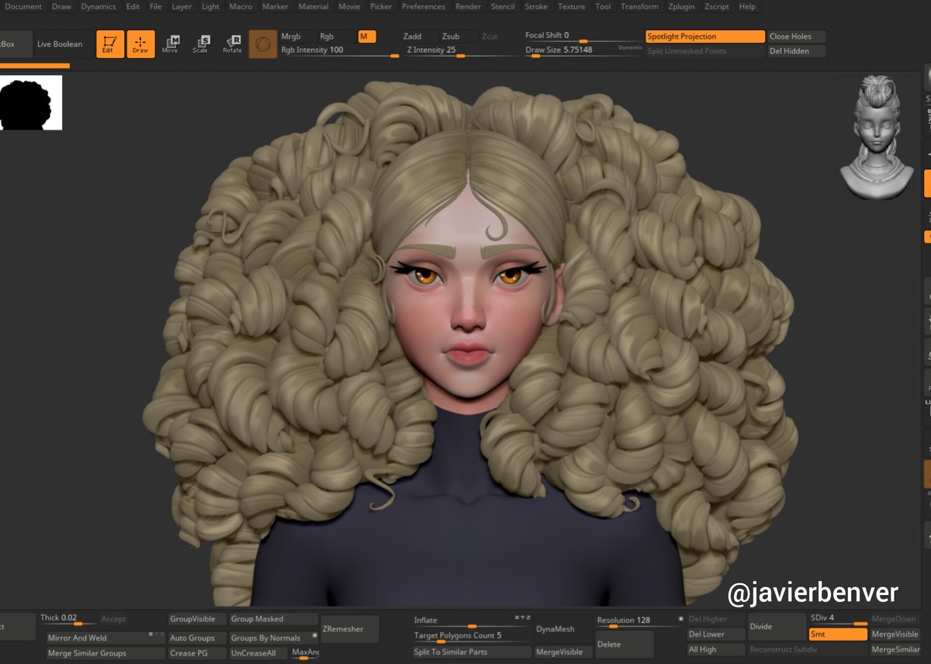Open the Stencil menu
Screen dimensions: 931x664
click(x=503, y=6)
